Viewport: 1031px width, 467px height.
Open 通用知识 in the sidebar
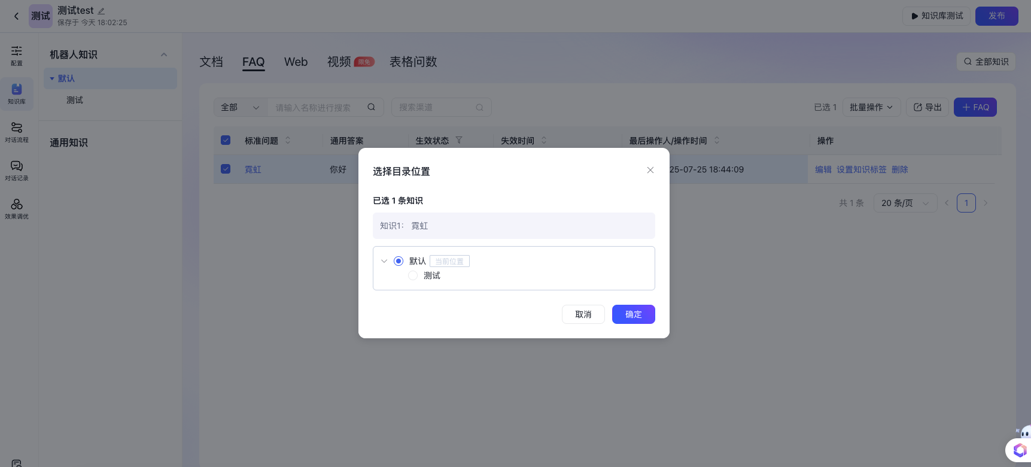[69, 142]
